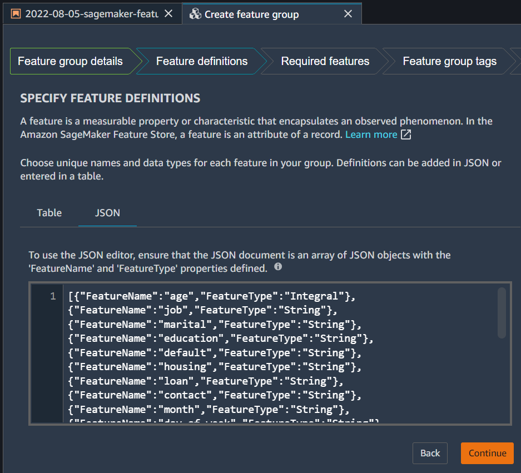Viewport: 521px width, 473px height.
Task: Click line number 1 in the editor gutter
Action: point(53,296)
